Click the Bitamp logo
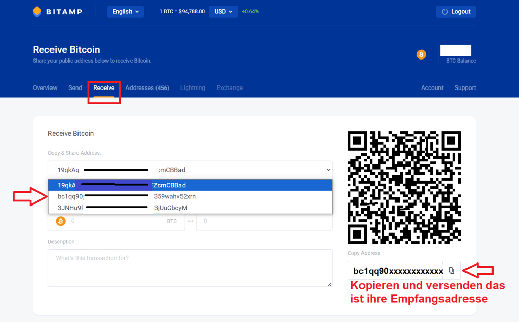519x322 pixels. pos(58,12)
